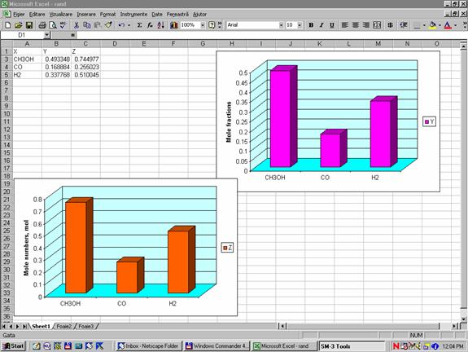Toggle Underline formatting

(332, 25)
